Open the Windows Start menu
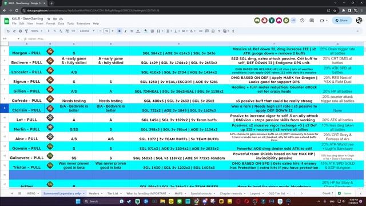This screenshot has height=206, width=366. coord(78,201)
